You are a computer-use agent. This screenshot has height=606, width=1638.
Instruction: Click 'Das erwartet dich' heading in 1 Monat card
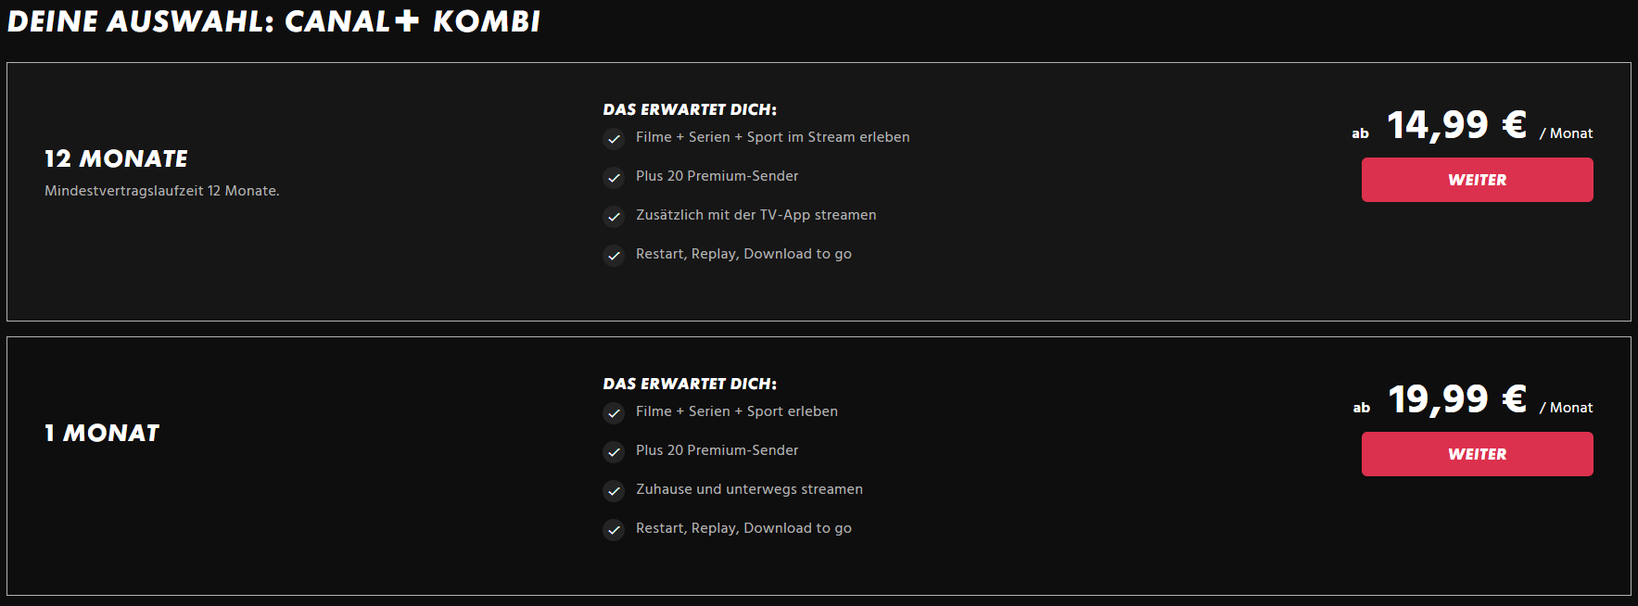coord(690,384)
